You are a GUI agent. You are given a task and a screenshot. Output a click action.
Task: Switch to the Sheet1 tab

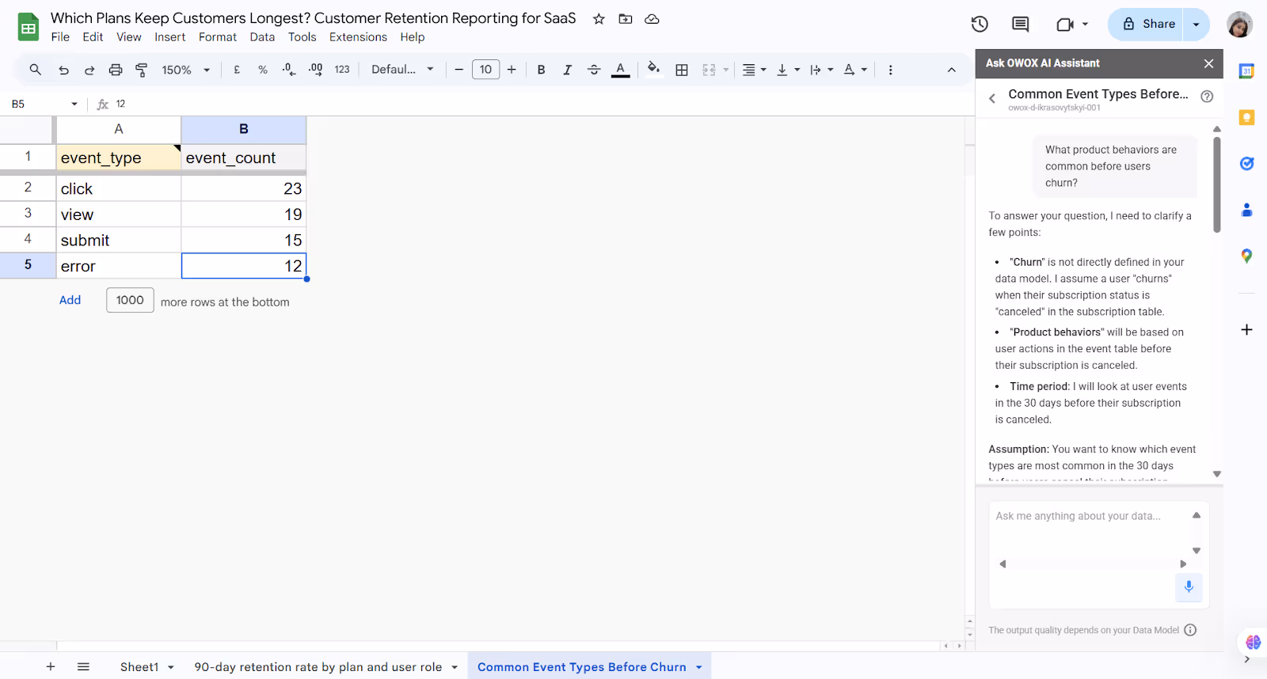tap(139, 667)
